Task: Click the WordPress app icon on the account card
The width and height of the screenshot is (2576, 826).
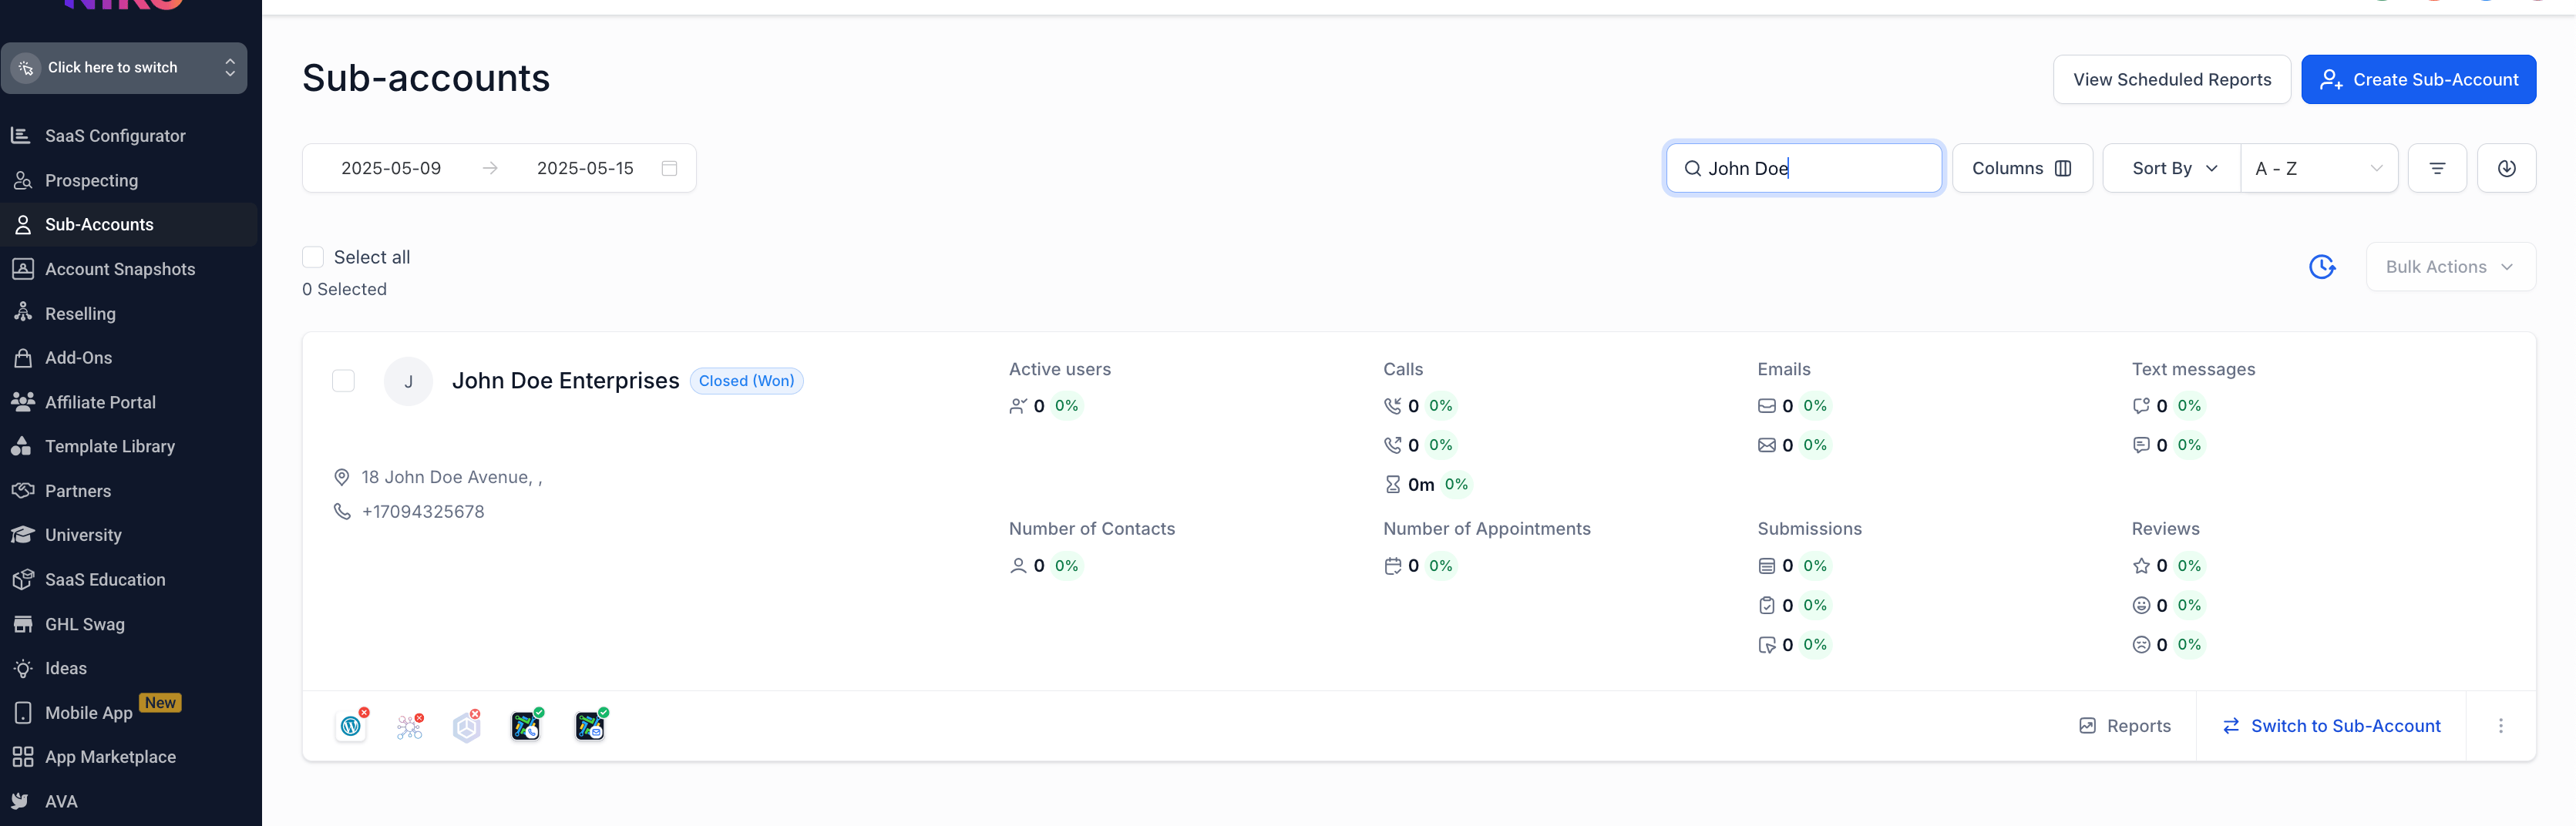Action: coord(351,726)
